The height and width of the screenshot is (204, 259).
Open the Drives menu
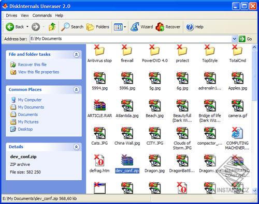[x=11, y=15]
